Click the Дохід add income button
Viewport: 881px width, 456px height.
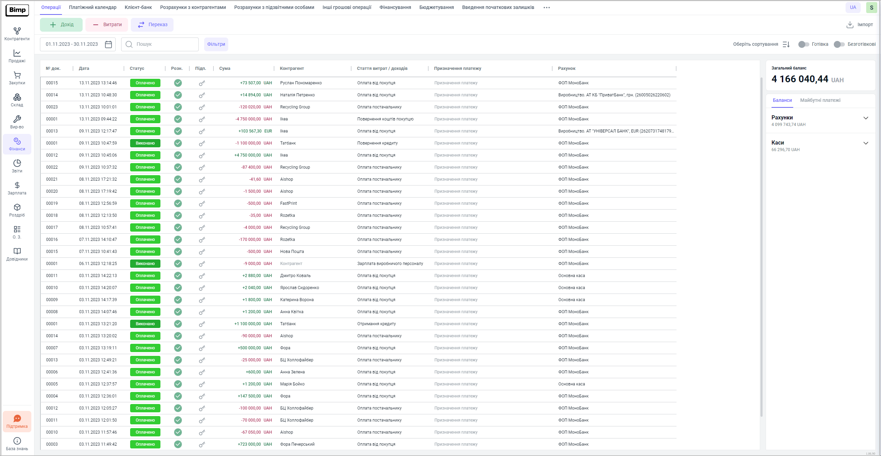[x=61, y=25]
